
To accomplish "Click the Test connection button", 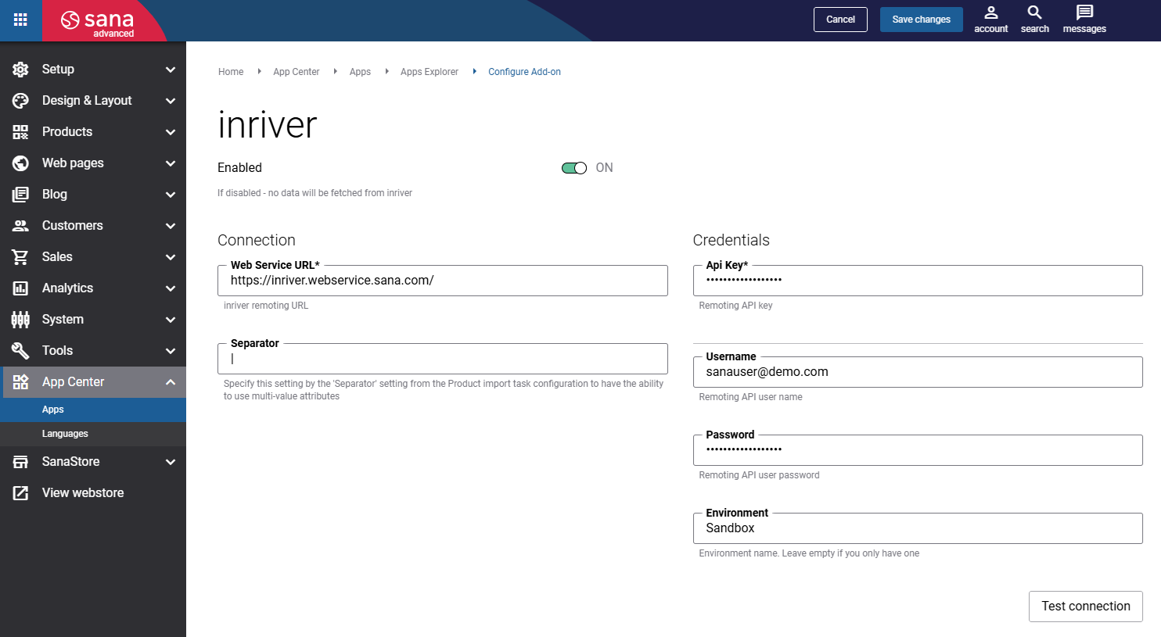I will tap(1085, 607).
